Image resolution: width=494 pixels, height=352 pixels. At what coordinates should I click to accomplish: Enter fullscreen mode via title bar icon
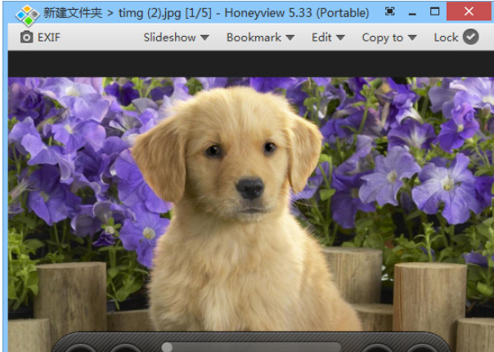pos(389,11)
